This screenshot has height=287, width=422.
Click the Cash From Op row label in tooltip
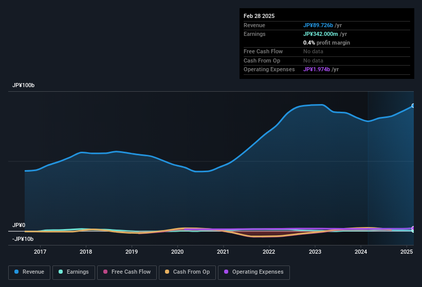262,60
